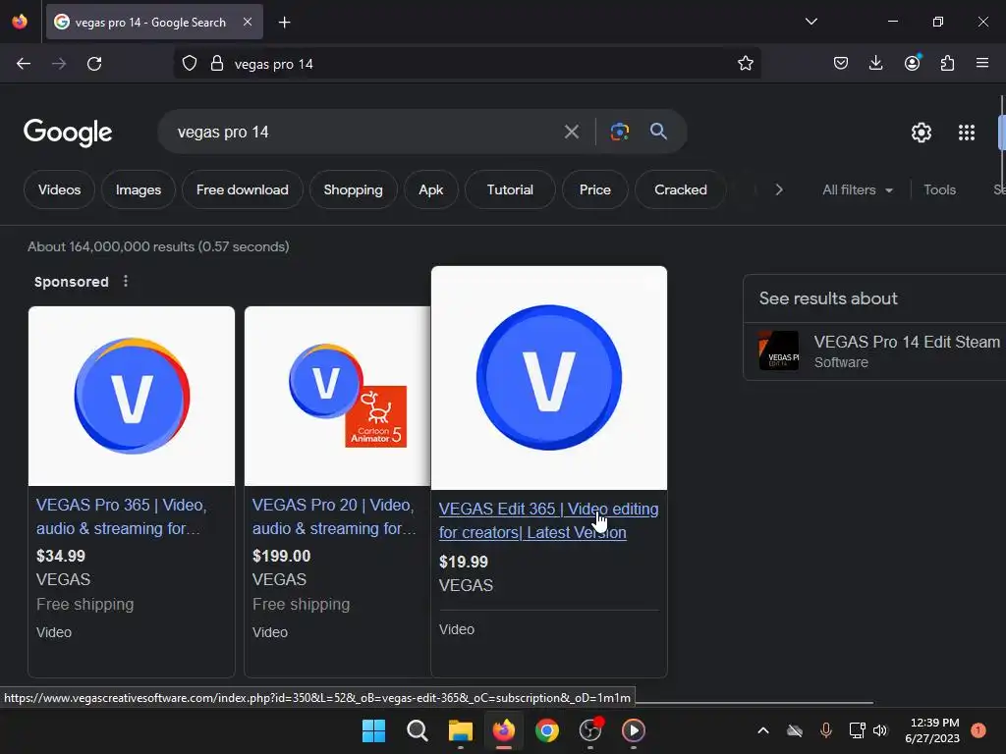Open Sponsored ad options three-dot menu

(126, 281)
